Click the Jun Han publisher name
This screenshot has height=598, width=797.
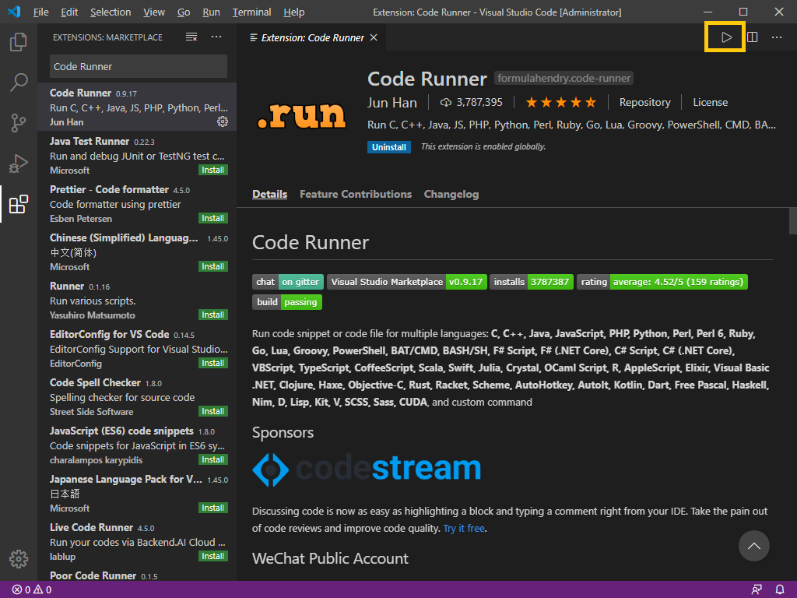392,103
